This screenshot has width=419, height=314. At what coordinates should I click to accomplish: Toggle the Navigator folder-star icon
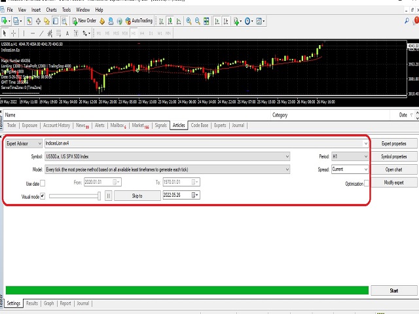[46, 21]
